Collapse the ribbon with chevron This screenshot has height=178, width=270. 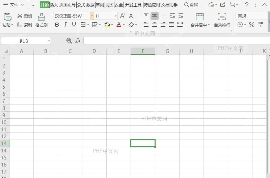[265, 5]
